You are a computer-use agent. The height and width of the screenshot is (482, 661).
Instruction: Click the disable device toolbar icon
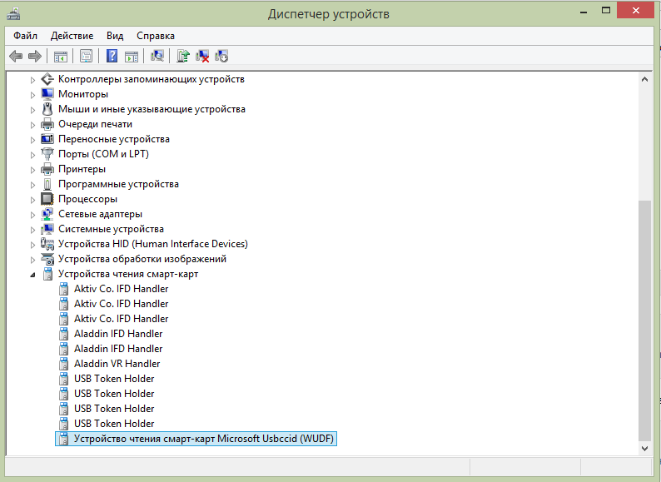(x=221, y=56)
